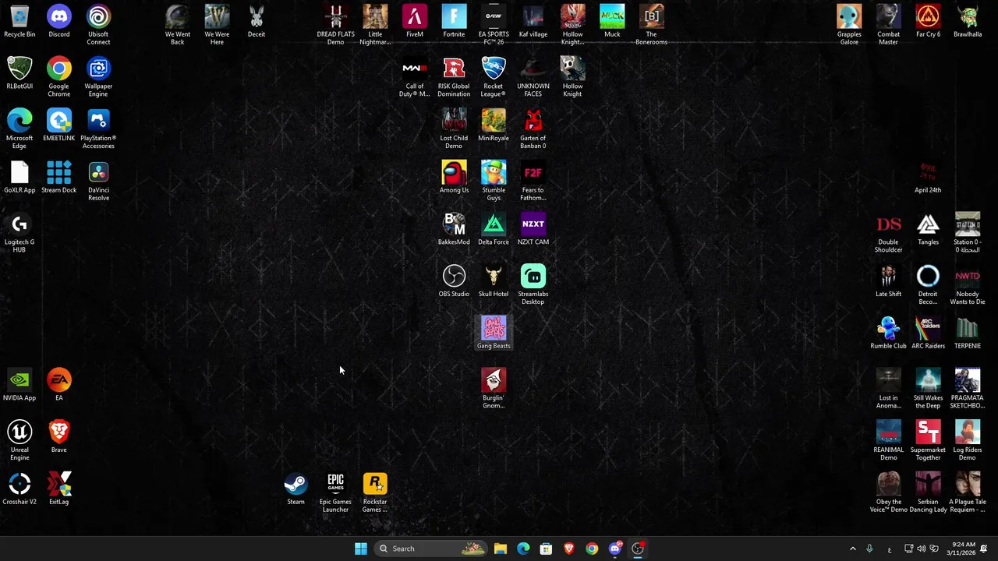Launch NZXT CAM
This screenshot has width=998, height=561.
[533, 229]
